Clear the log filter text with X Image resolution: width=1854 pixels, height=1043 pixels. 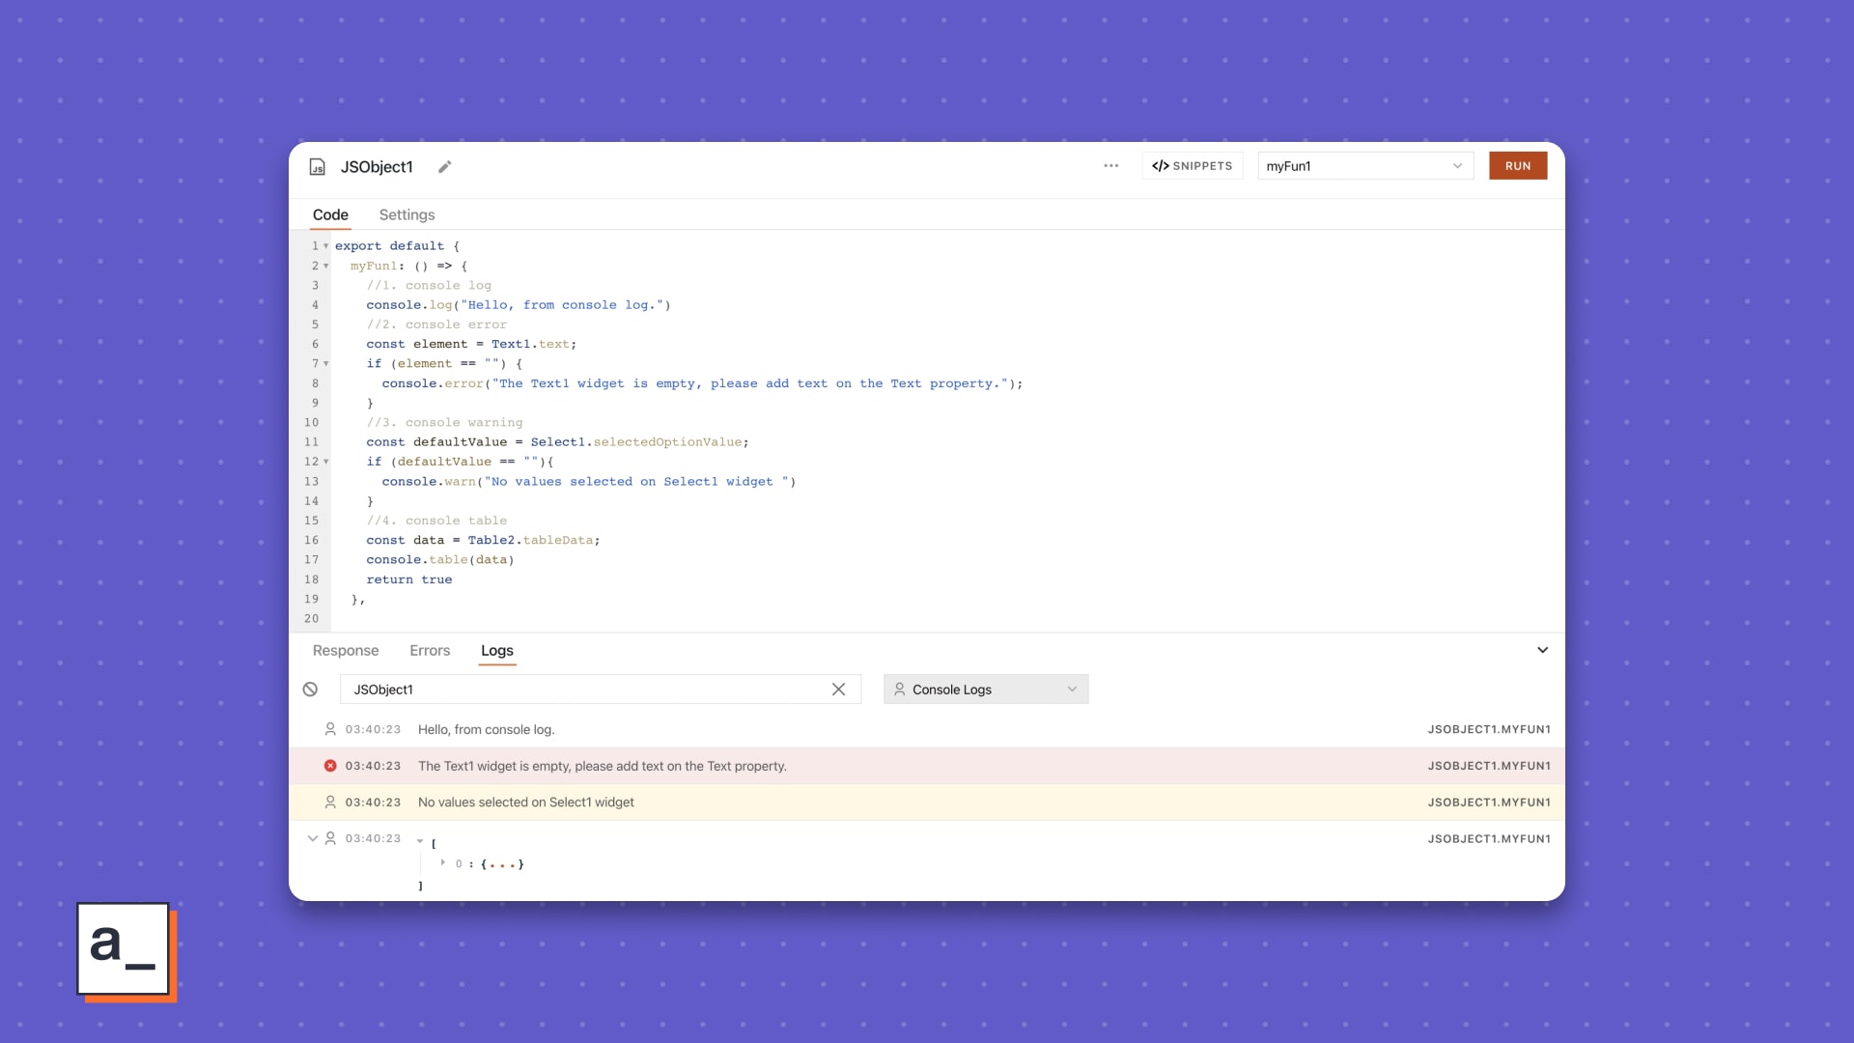(x=838, y=690)
